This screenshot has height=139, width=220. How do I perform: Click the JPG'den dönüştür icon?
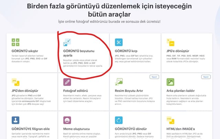[15, 82]
